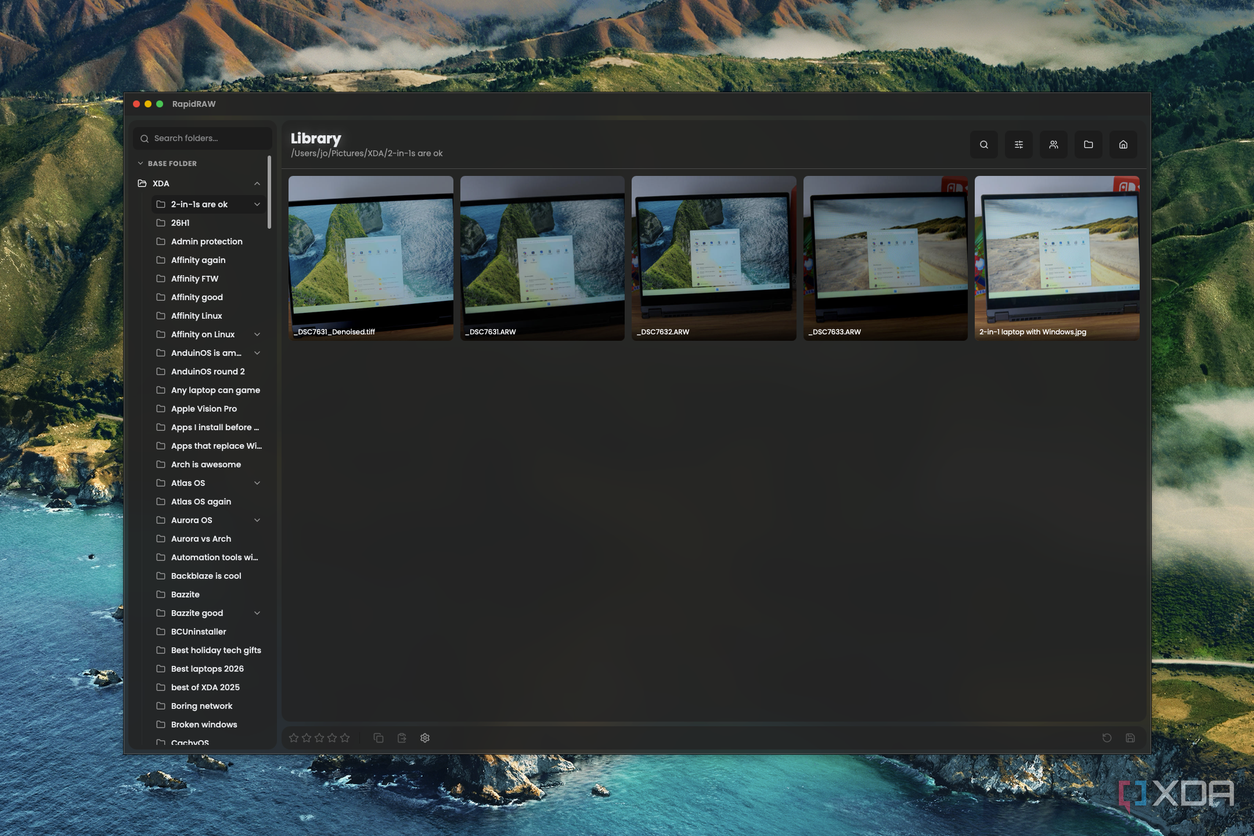Open the Admin protection folder
Image resolution: width=1254 pixels, height=836 pixels.
coord(209,242)
